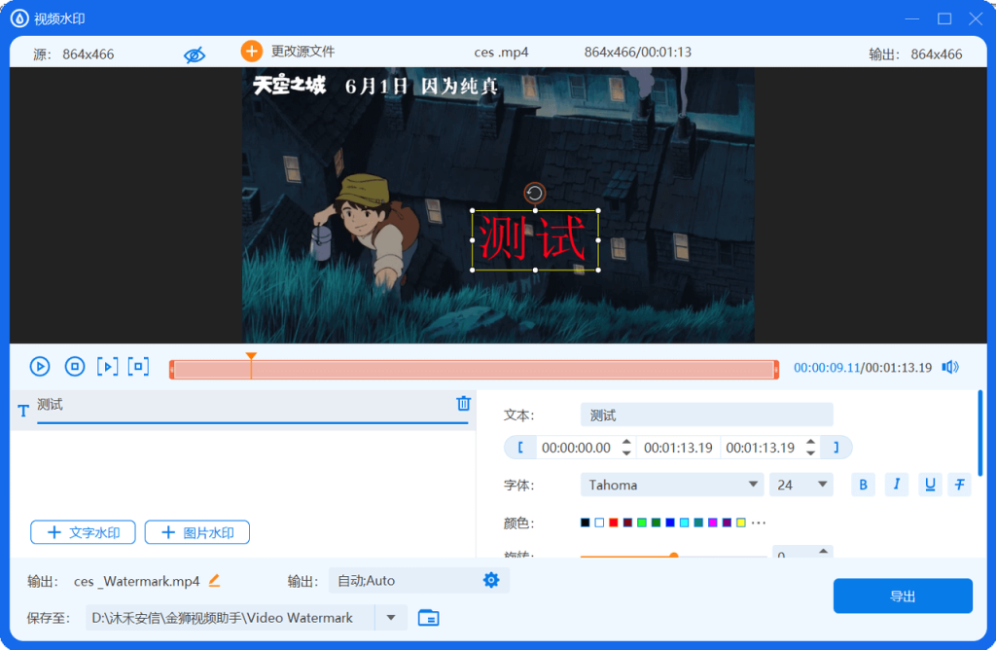The image size is (996, 650).
Task: Delete the 测试 watermark with trash icon
Action: coord(464,404)
